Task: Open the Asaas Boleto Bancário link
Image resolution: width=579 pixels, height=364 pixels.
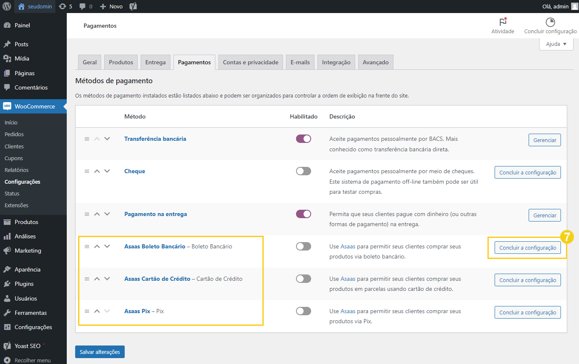Action: click(x=155, y=246)
